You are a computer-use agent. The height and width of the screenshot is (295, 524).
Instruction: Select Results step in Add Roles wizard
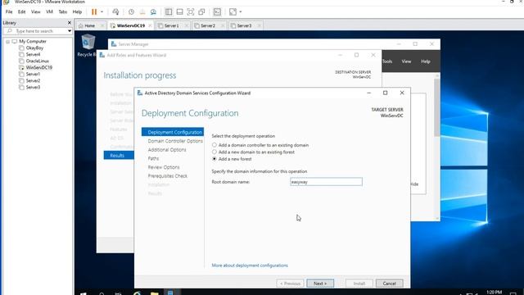click(x=119, y=156)
